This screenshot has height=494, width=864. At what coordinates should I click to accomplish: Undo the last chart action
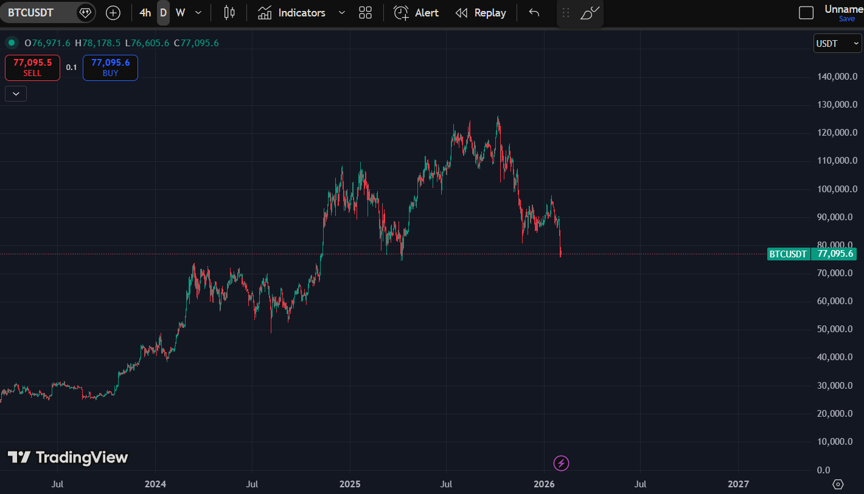(534, 13)
